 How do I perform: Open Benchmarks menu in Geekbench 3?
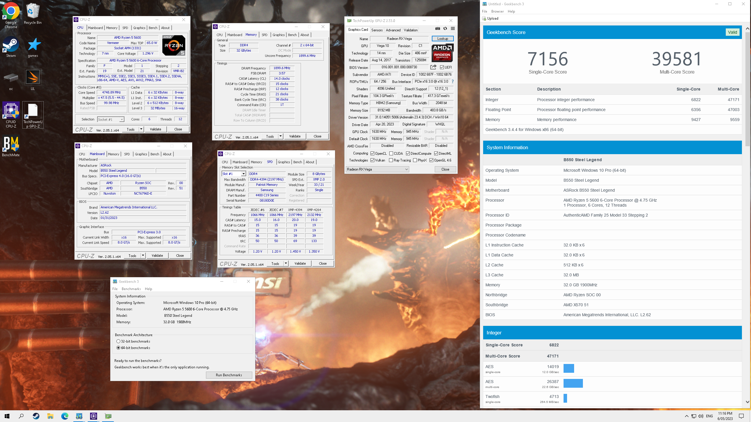pos(131,289)
